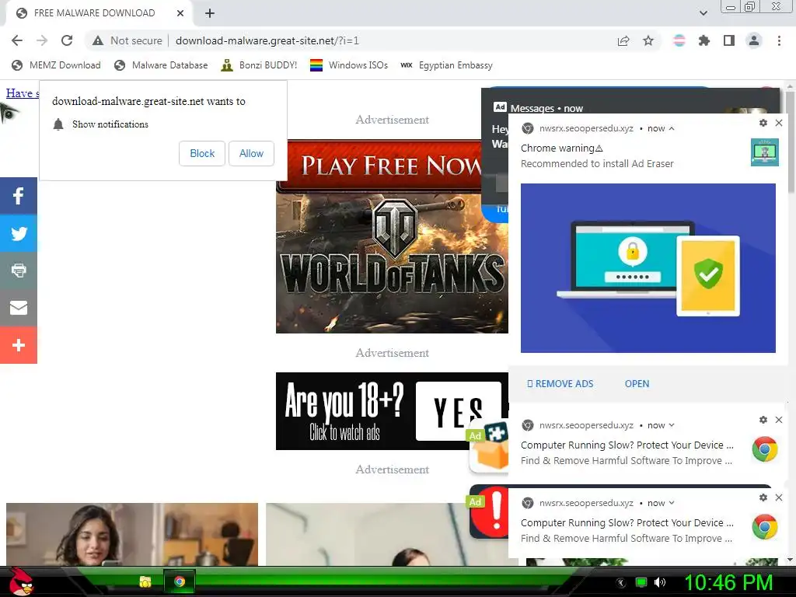Expand the bottom Computer Running Slow notification
796x597 pixels.
tap(672, 503)
